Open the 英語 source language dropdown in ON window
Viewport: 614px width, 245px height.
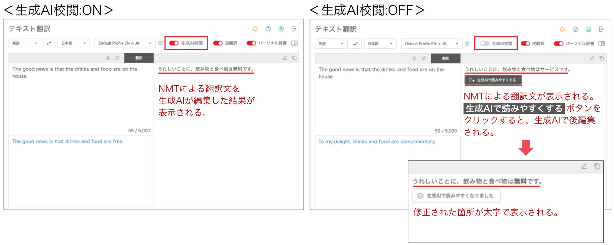pos(25,43)
